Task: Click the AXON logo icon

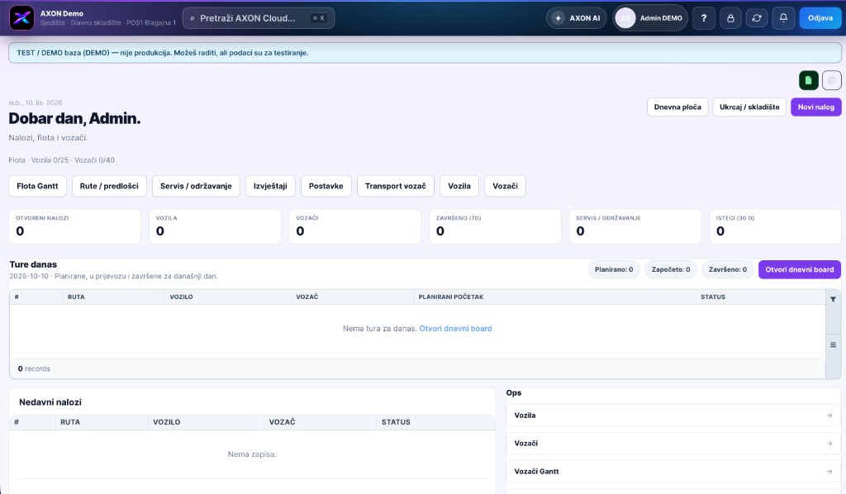Action: pos(21,18)
